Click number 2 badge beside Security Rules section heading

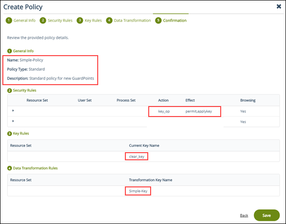[9, 90]
